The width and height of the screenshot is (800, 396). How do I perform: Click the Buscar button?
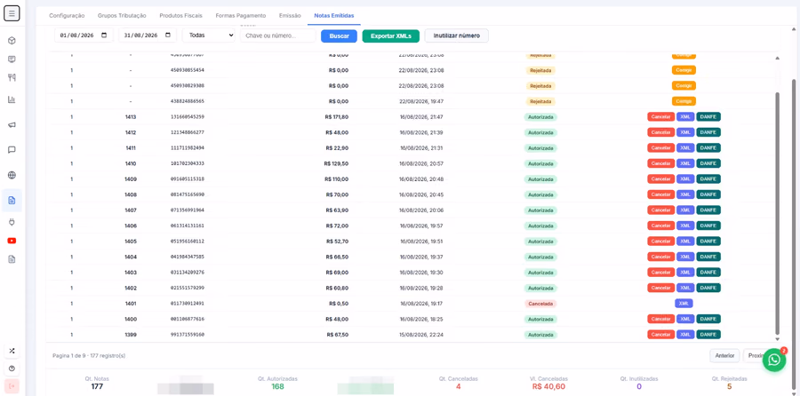(x=339, y=36)
